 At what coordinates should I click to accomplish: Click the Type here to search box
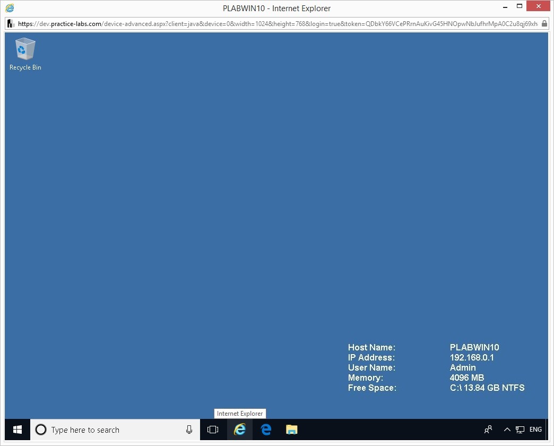coord(114,430)
